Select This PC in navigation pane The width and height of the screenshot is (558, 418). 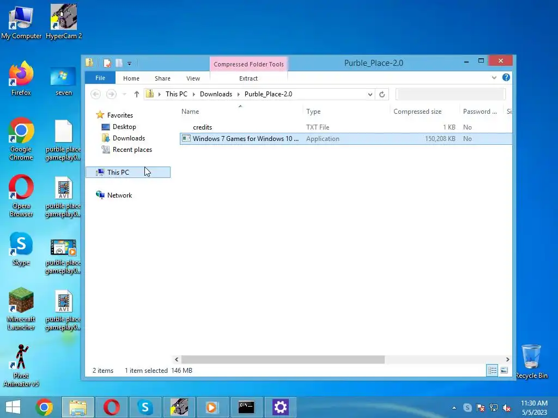coord(128,173)
